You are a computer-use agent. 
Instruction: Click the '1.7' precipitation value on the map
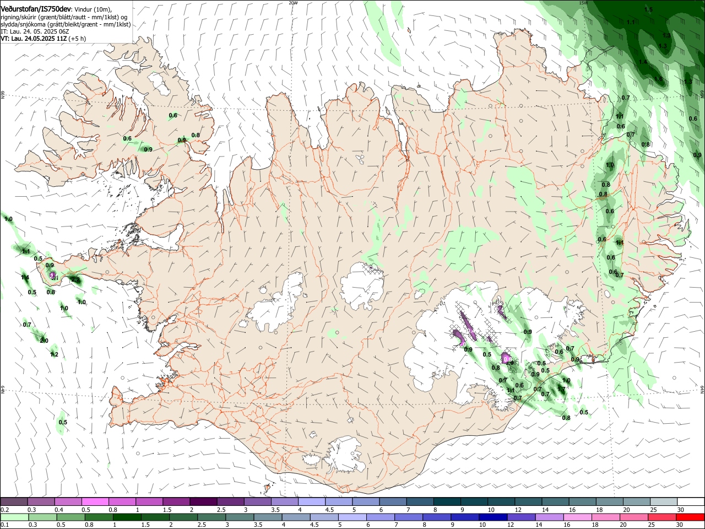(561, 389)
